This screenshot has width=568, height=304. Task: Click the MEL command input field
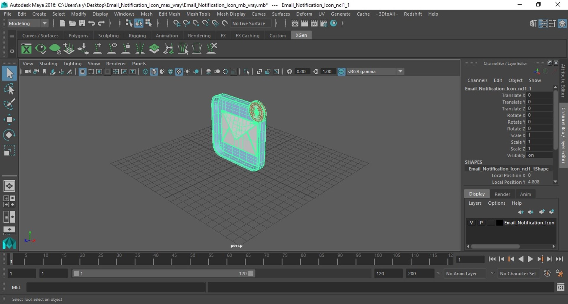tap(116, 287)
